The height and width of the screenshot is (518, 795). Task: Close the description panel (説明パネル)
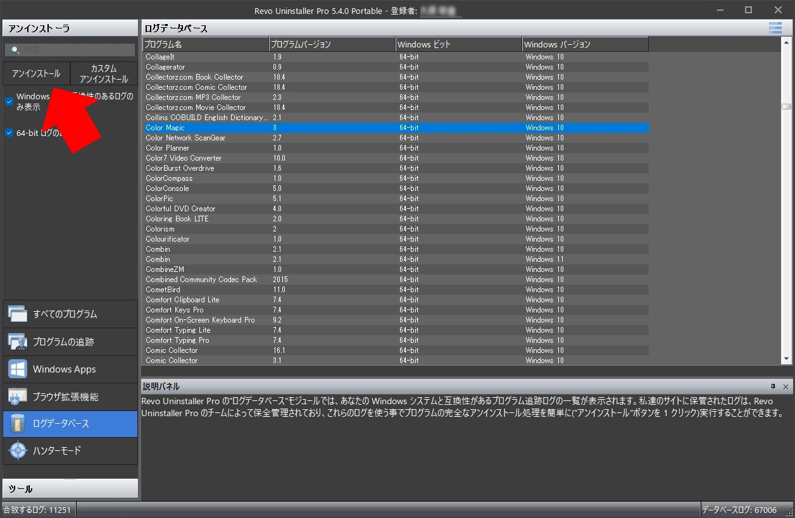tap(786, 386)
